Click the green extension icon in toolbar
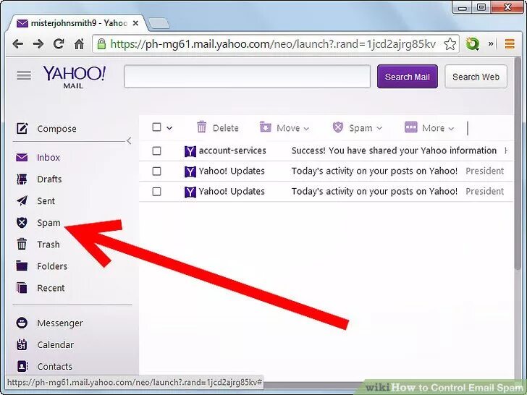 [472, 44]
